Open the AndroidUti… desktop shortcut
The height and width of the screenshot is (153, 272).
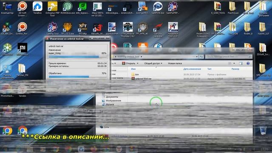127,8
